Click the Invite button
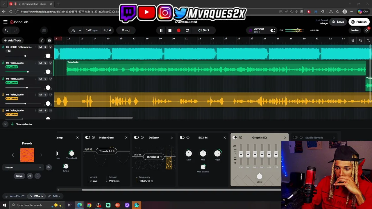 click(x=355, y=30)
